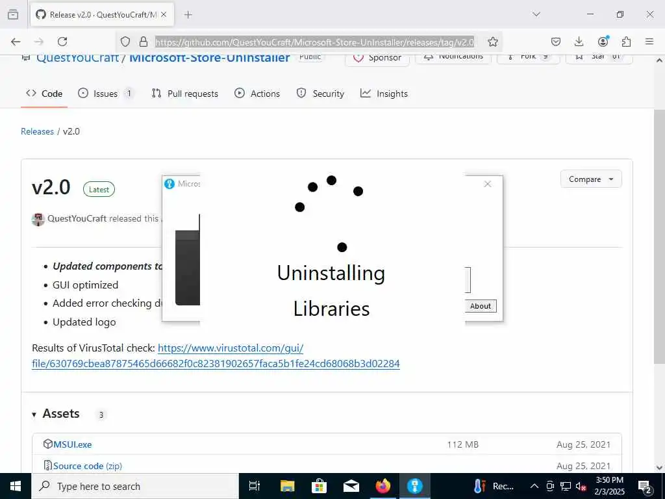Open the Firefox downloads panel
The width and height of the screenshot is (665, 499).
[579, 42]
